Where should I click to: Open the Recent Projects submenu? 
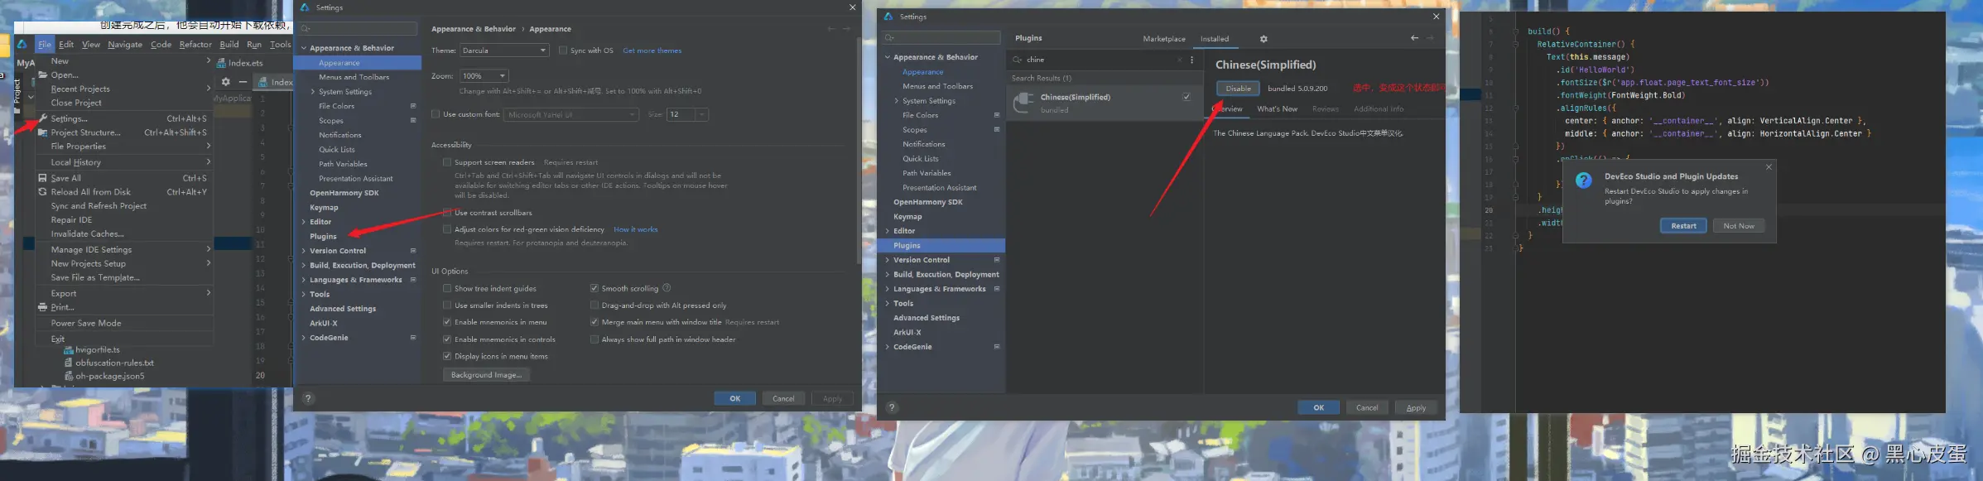124,89
